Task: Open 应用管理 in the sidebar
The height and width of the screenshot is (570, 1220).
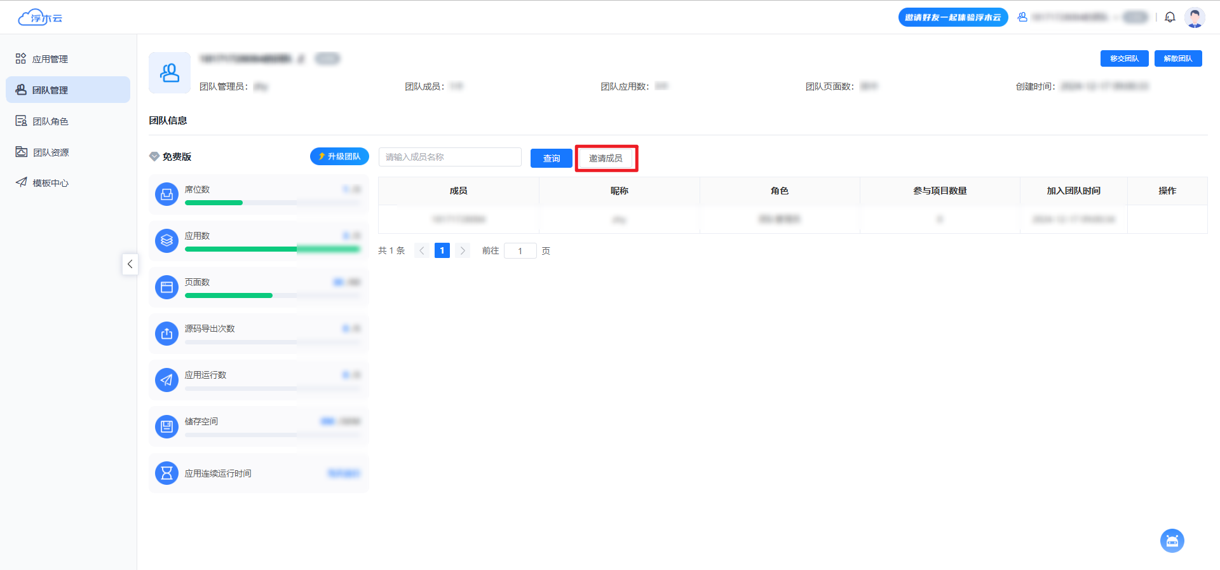Action: (x=50, y=59)
